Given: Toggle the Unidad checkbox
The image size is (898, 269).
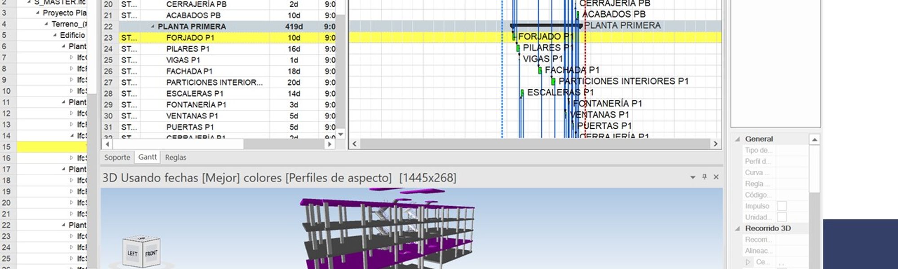Looking at the screenshot, I should [x=782, y=217].
